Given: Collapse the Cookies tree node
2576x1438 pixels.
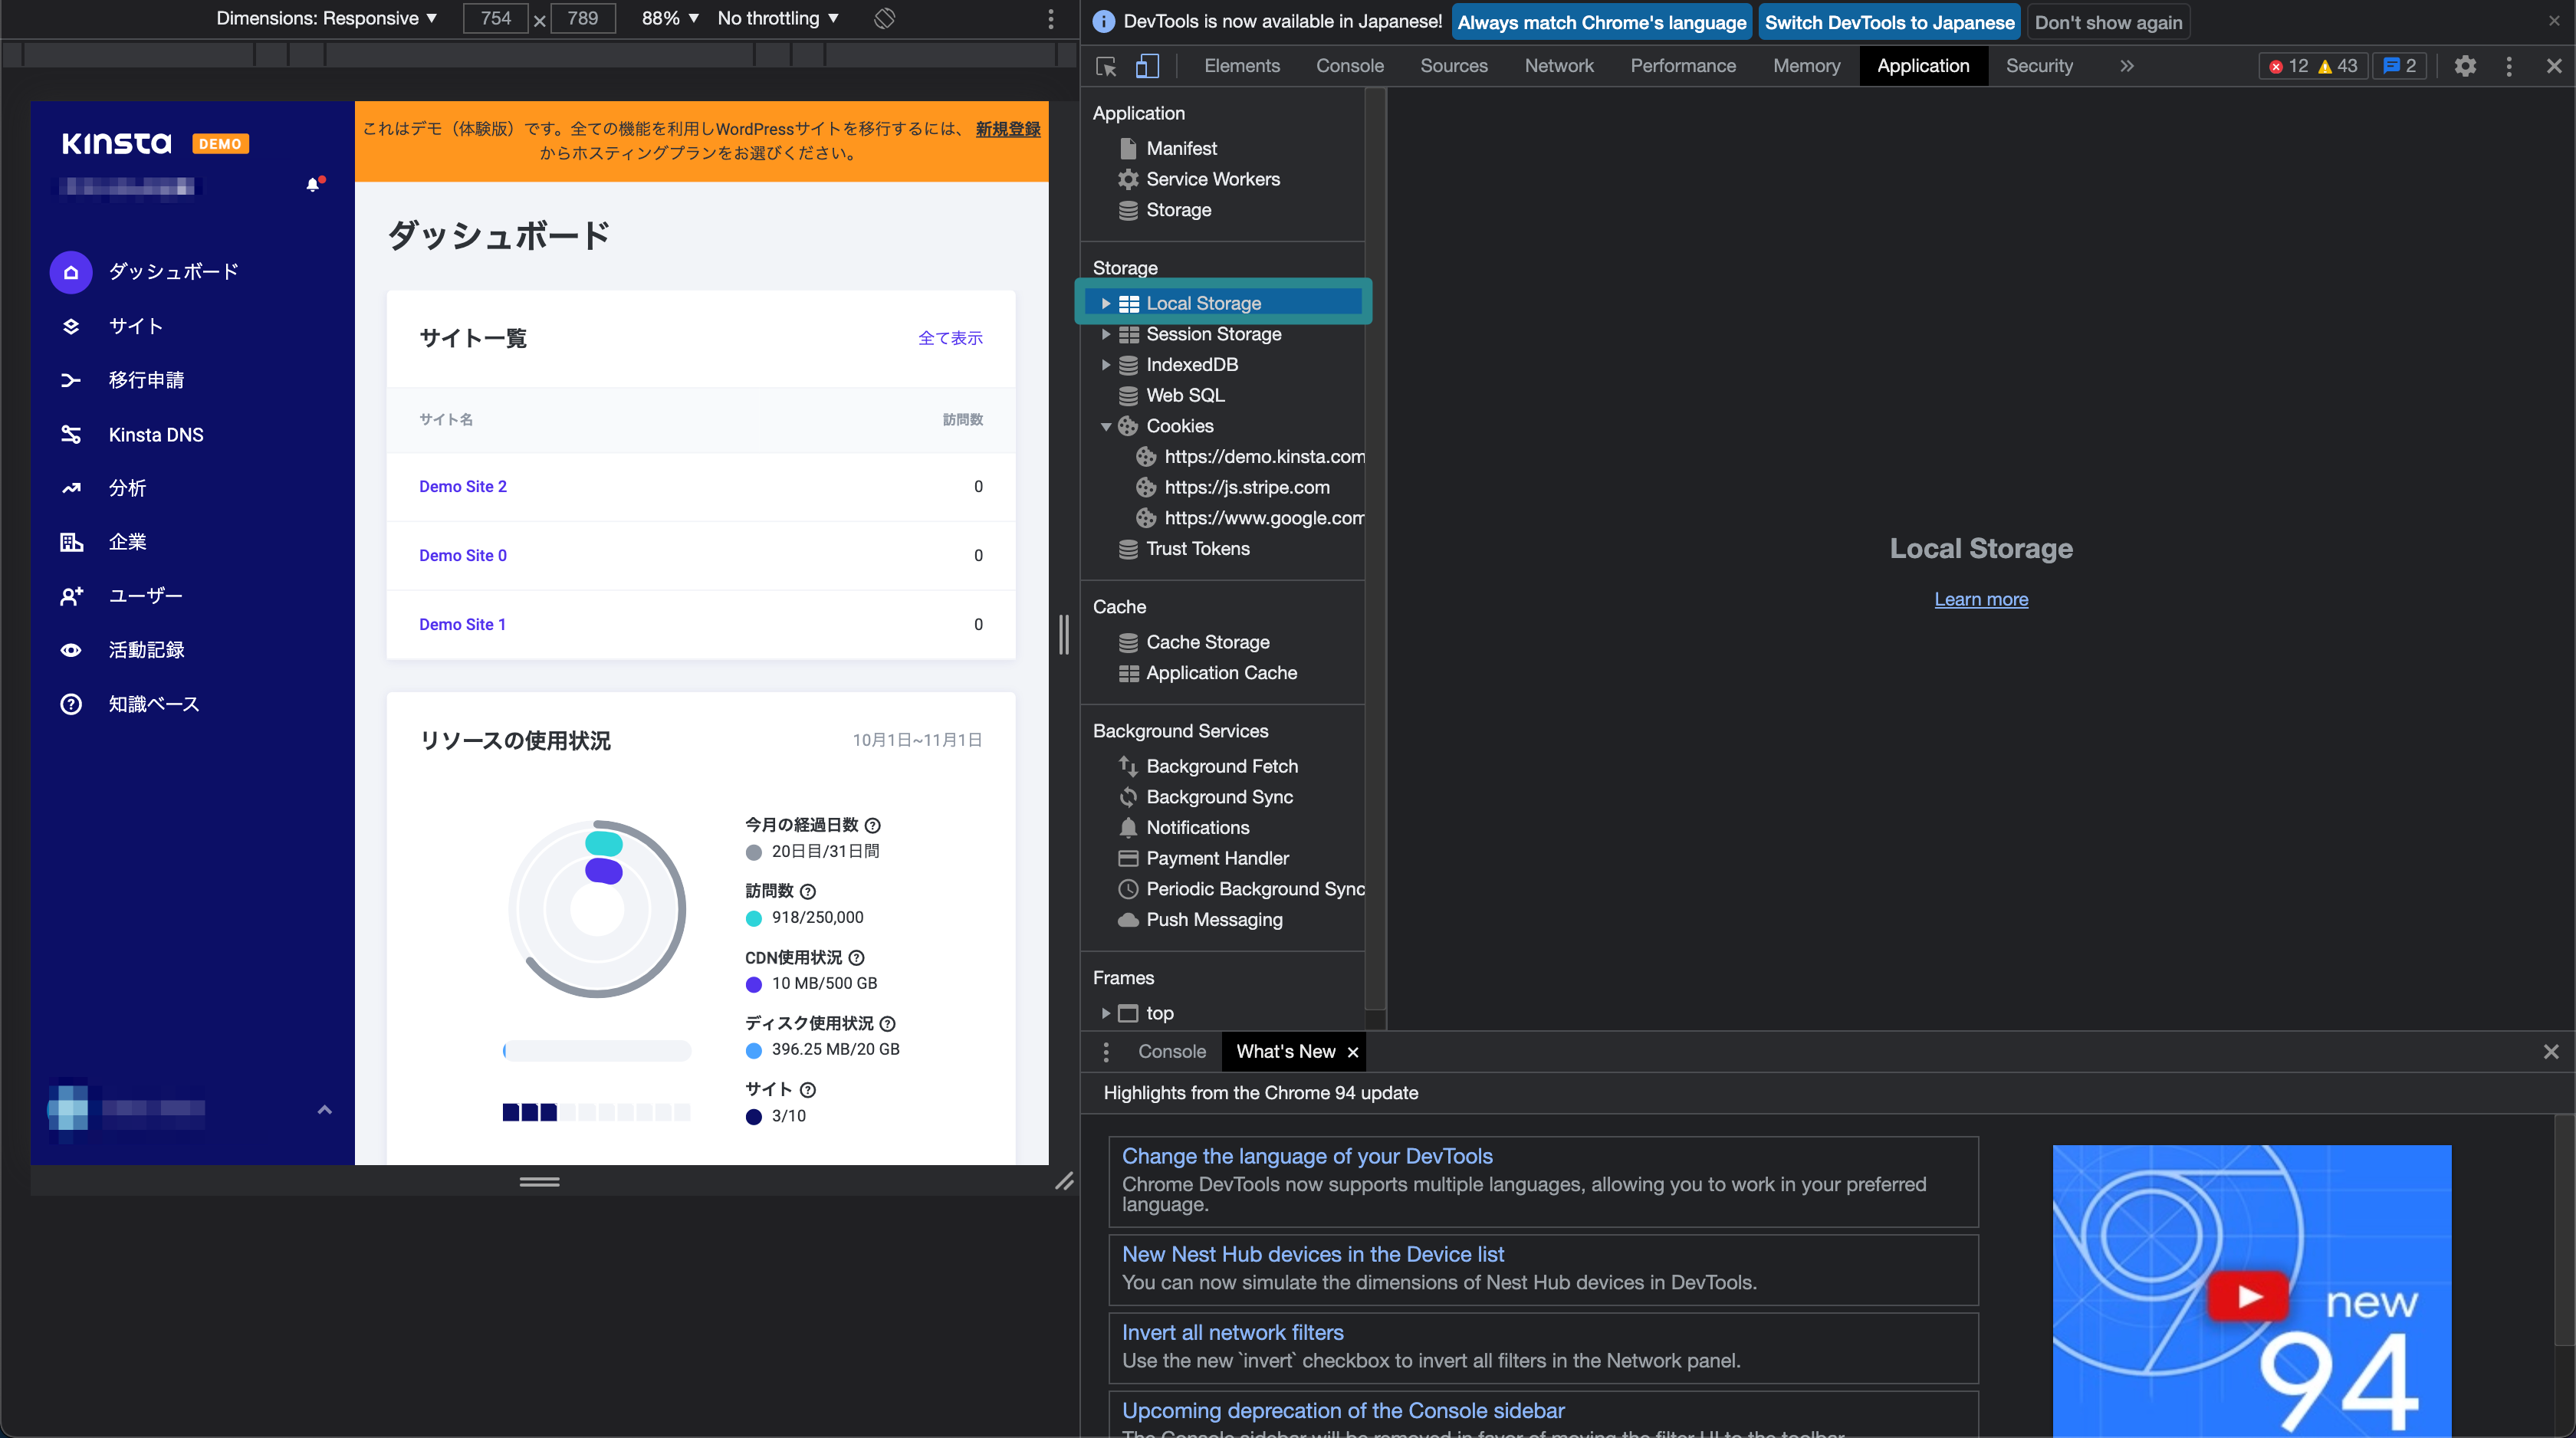Looking at the screenshot, I should pos(1105,426).
